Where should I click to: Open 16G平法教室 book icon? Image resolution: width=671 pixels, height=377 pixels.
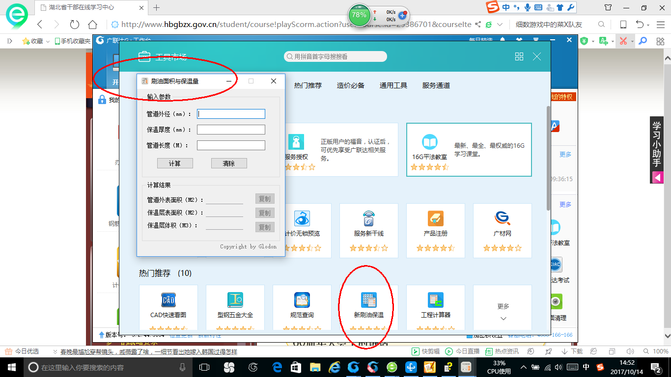[430, 142]
